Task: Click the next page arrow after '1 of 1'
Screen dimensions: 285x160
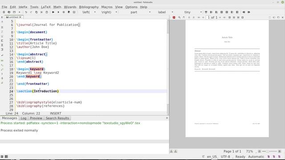Action: point(220,17)
